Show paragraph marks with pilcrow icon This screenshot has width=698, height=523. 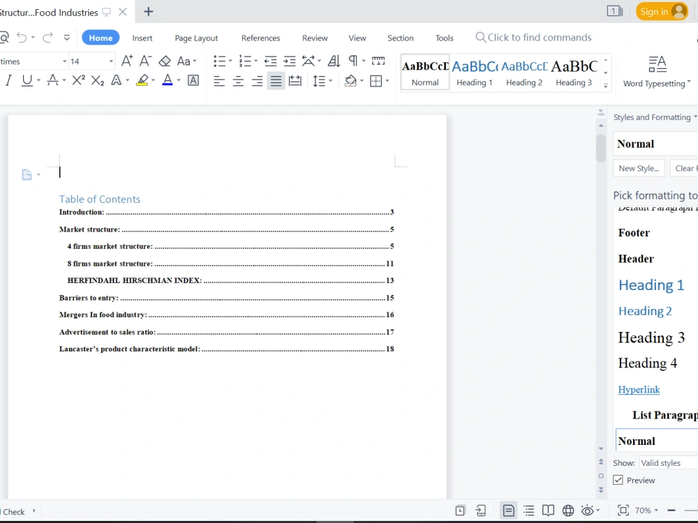tap(353, 61)
